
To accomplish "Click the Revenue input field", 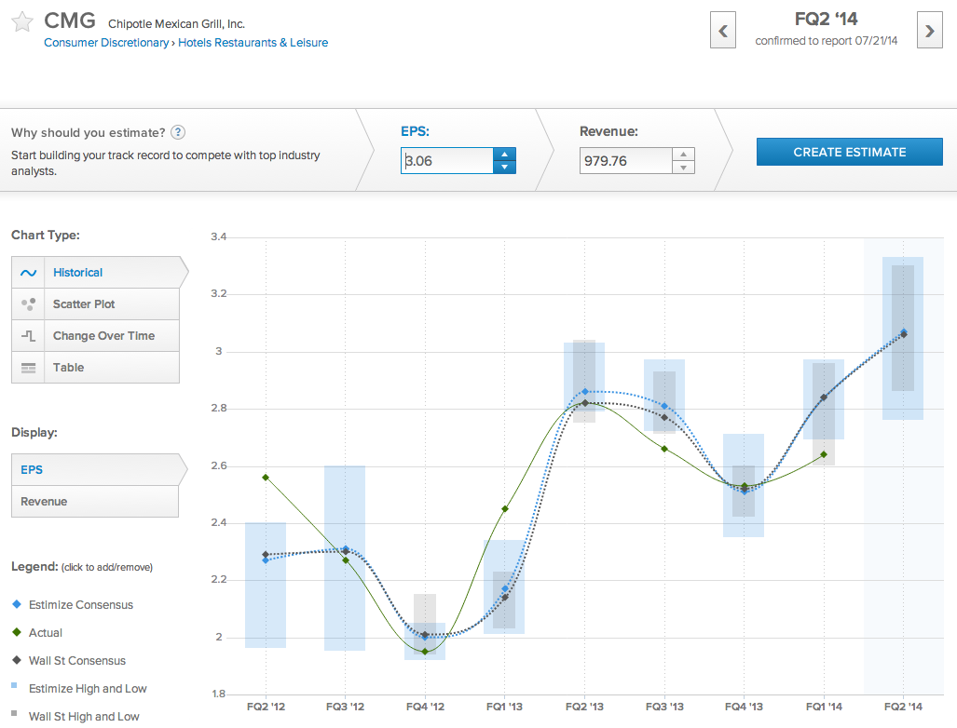I will [626, 161].
